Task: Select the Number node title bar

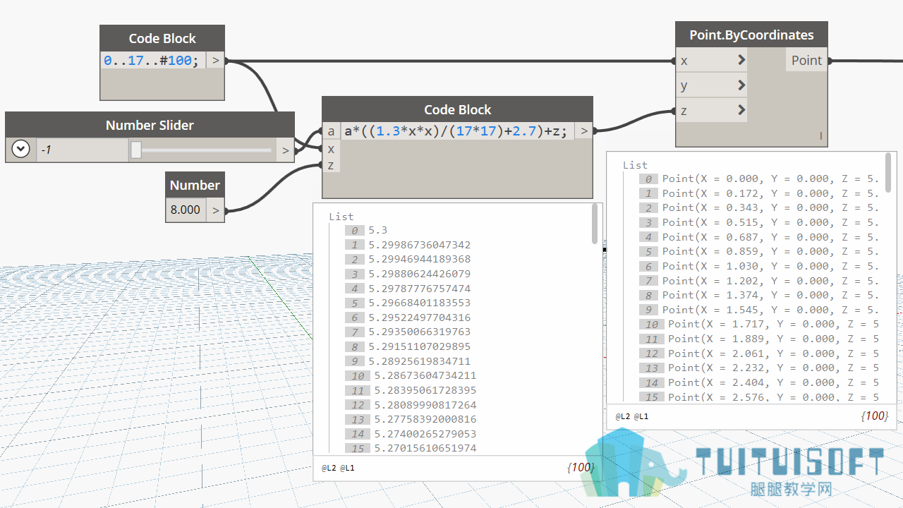Action: [195, 185]
